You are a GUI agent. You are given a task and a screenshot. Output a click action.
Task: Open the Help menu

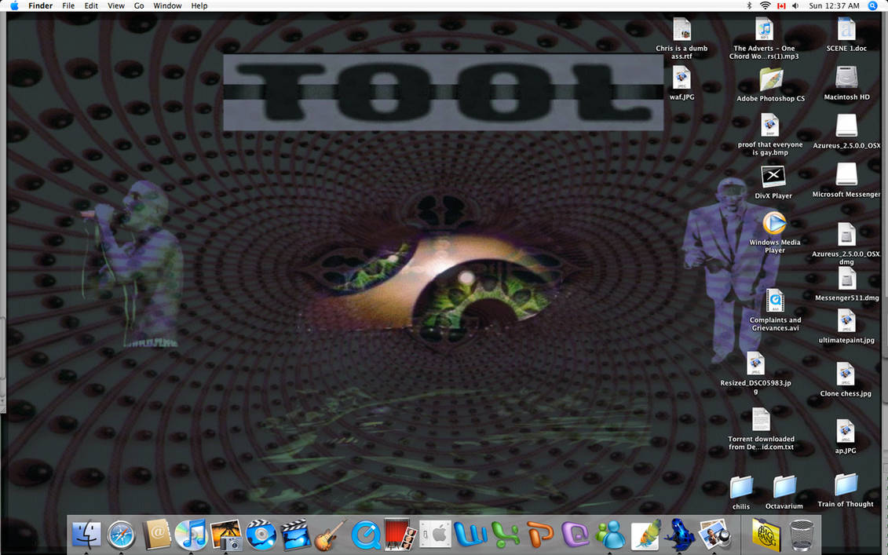(x=199, y=5)
